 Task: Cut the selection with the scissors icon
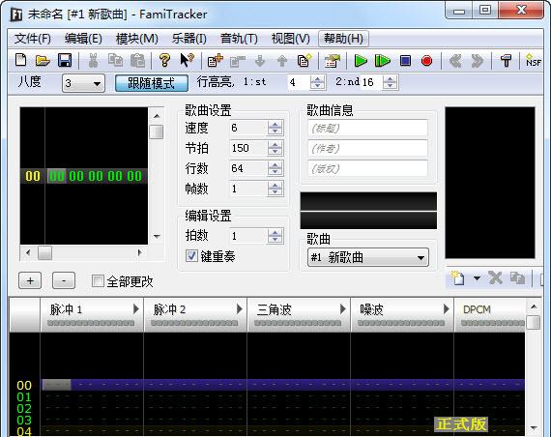tap(93, 61)
